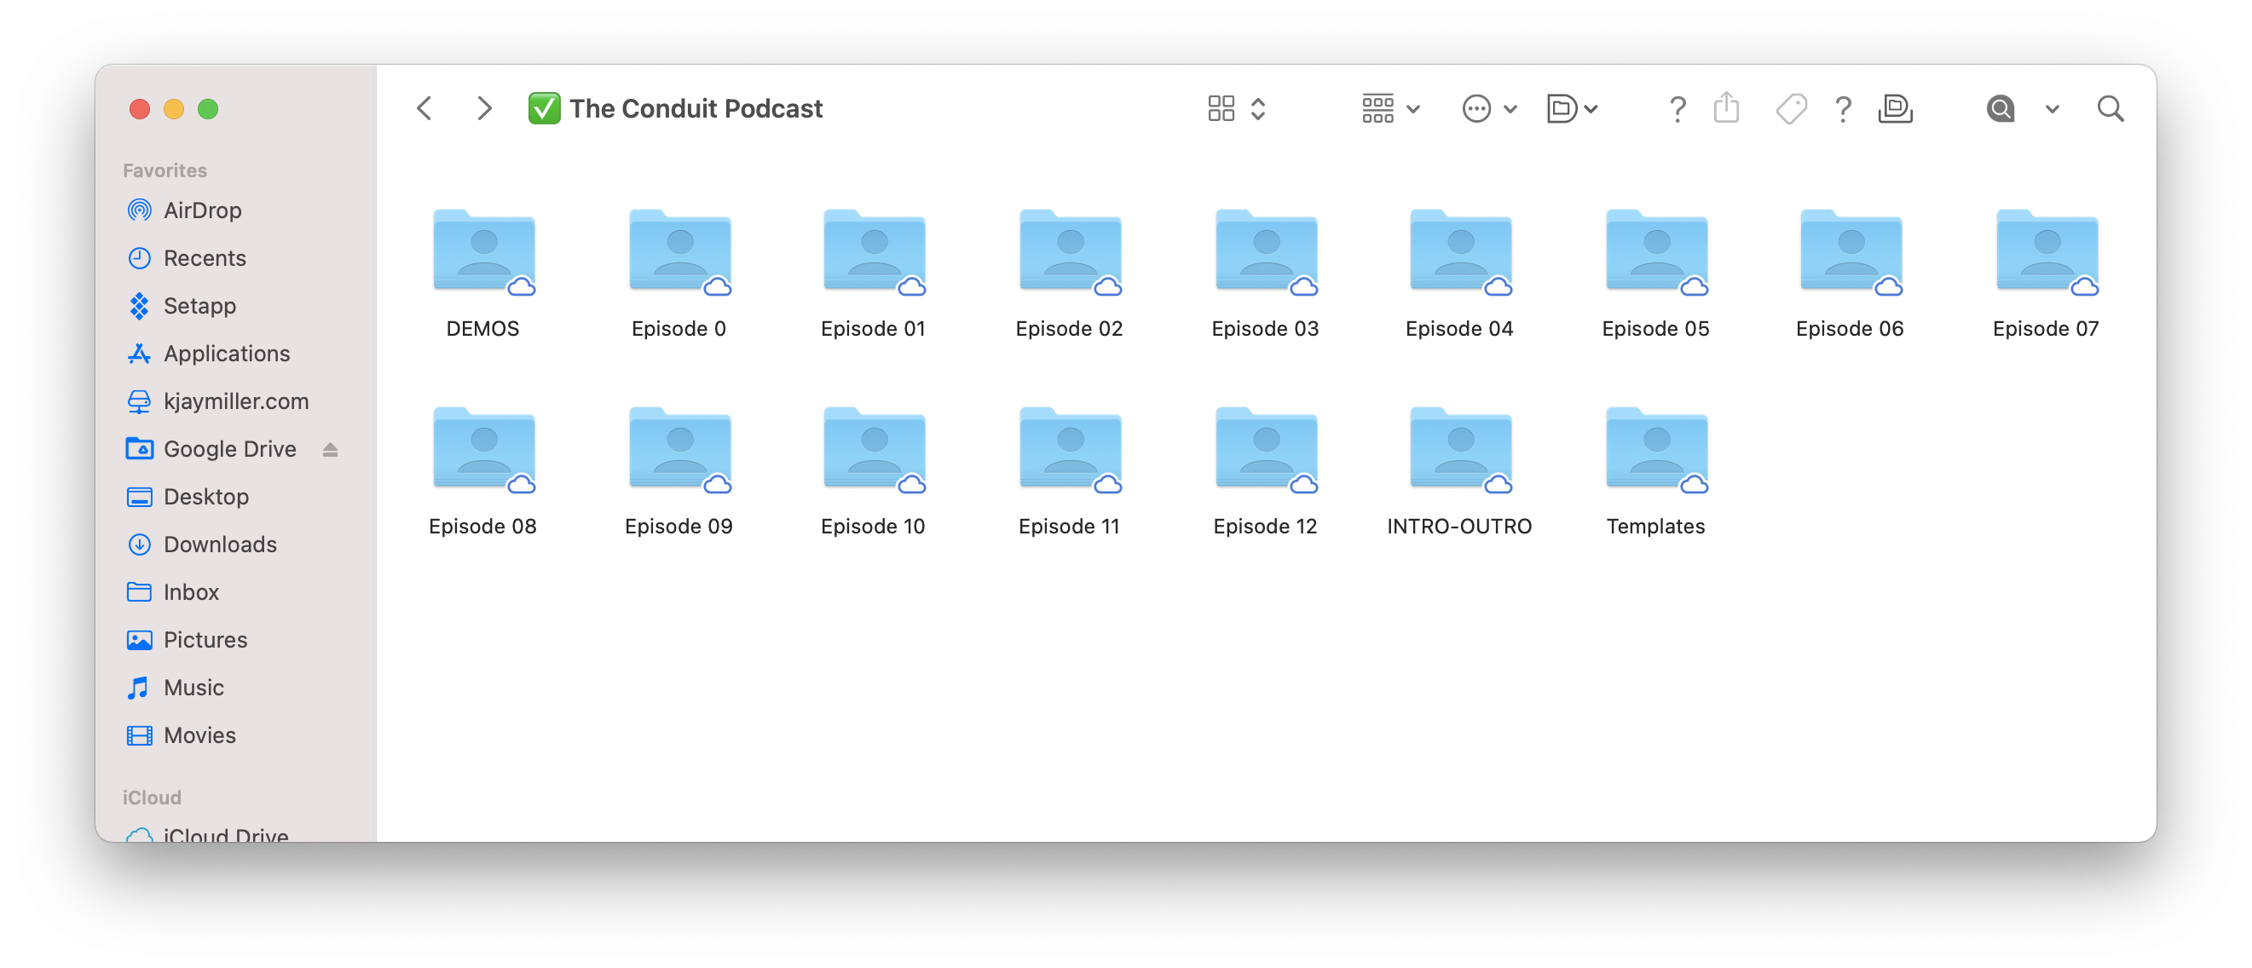Toggle grid view layout button
The width and height of the screenshot is (2252, 968).
tap(1221, 107)
